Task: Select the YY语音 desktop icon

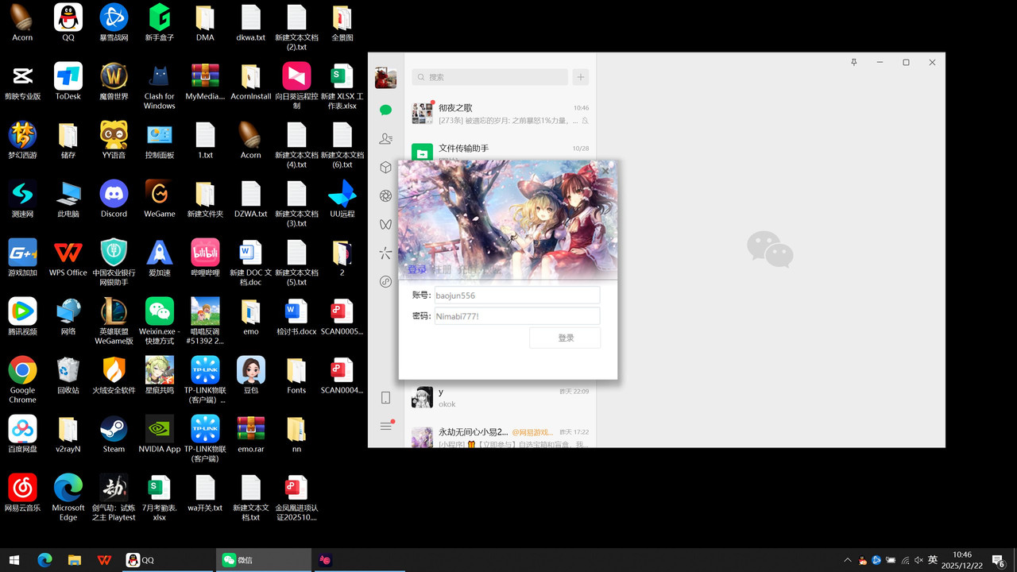Action: pos(114,140)
